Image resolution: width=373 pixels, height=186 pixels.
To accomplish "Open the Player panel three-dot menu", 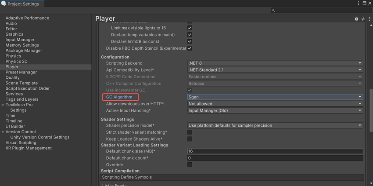I will click(x=369, y=19).
